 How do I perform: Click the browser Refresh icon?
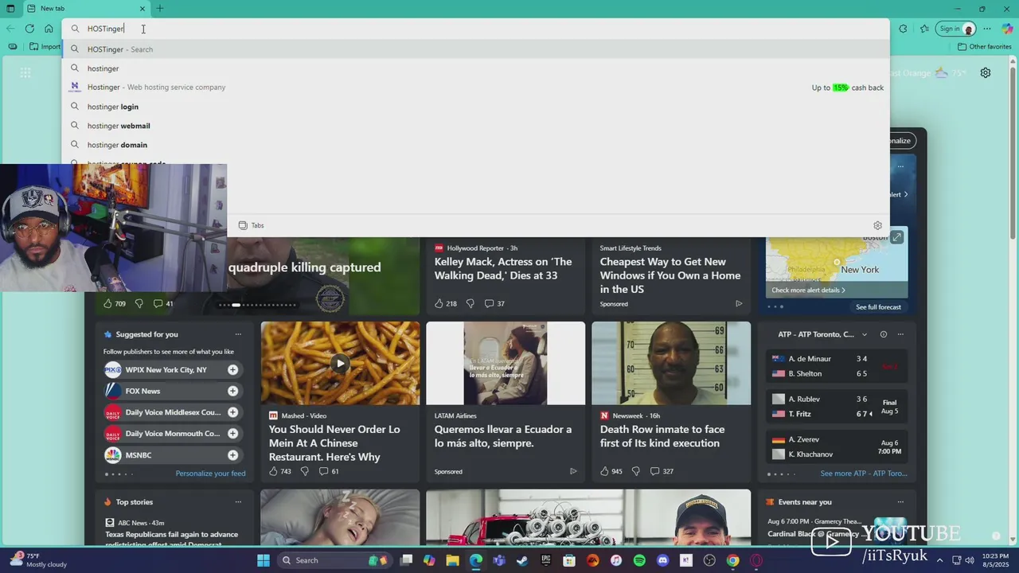pos(29,29)
